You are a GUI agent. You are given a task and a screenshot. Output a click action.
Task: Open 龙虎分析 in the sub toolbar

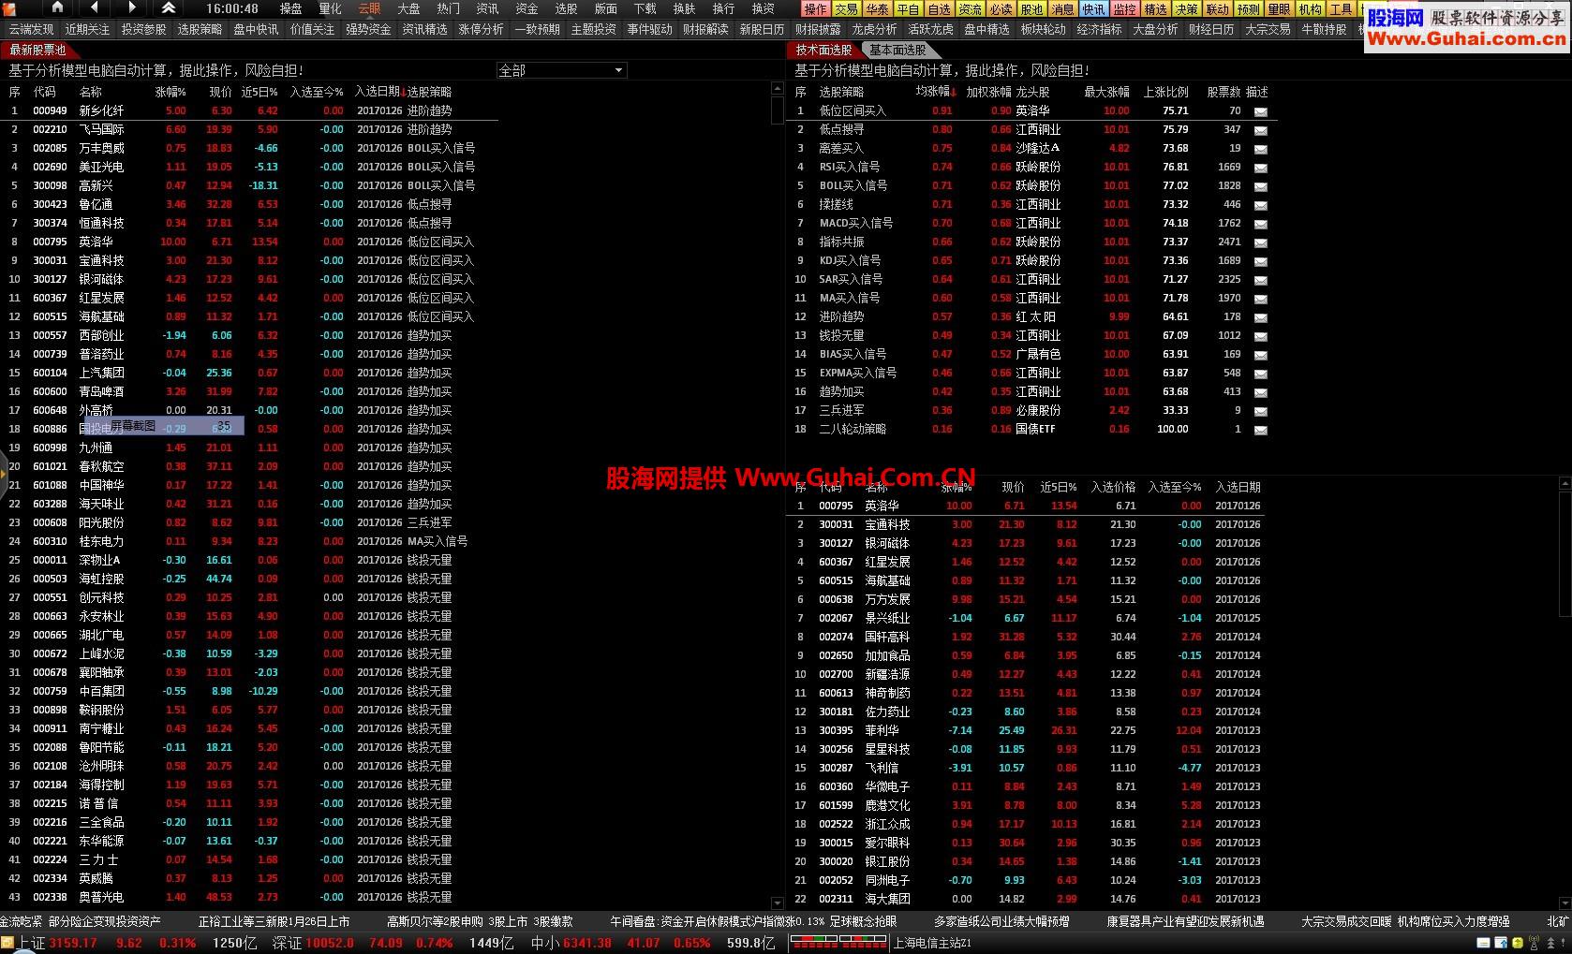(874, 29)
